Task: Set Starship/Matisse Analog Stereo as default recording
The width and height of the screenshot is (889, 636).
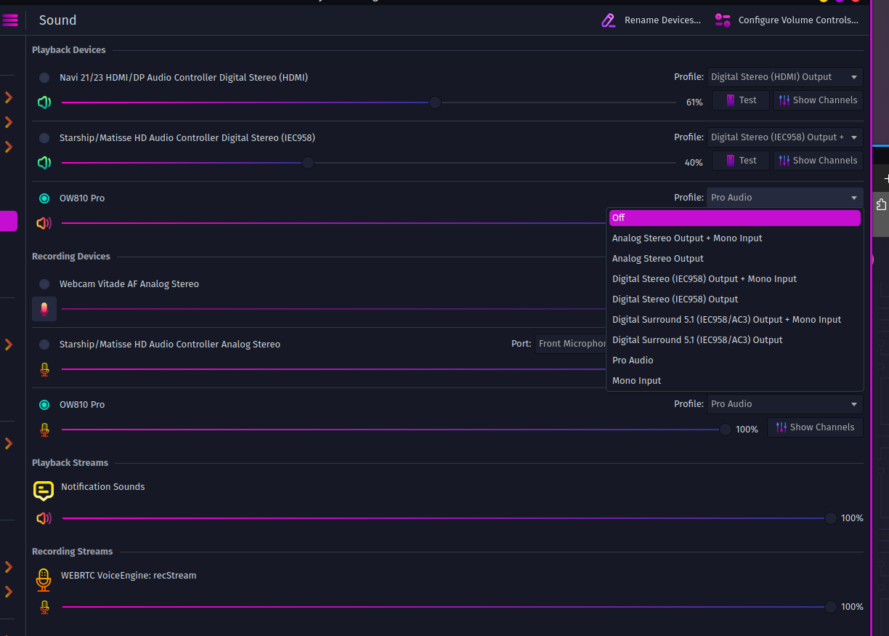Action: [44, 345]
